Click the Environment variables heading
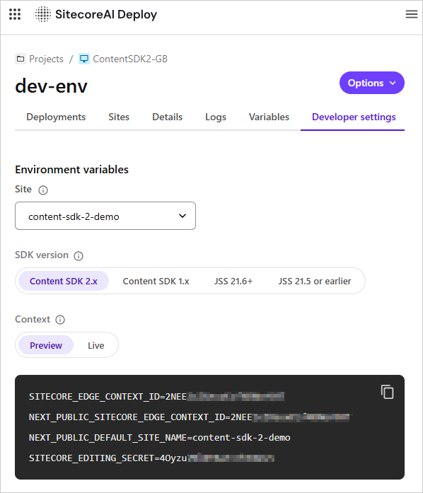The width and height of the screenshot is (423, 493). pos(71,170)
